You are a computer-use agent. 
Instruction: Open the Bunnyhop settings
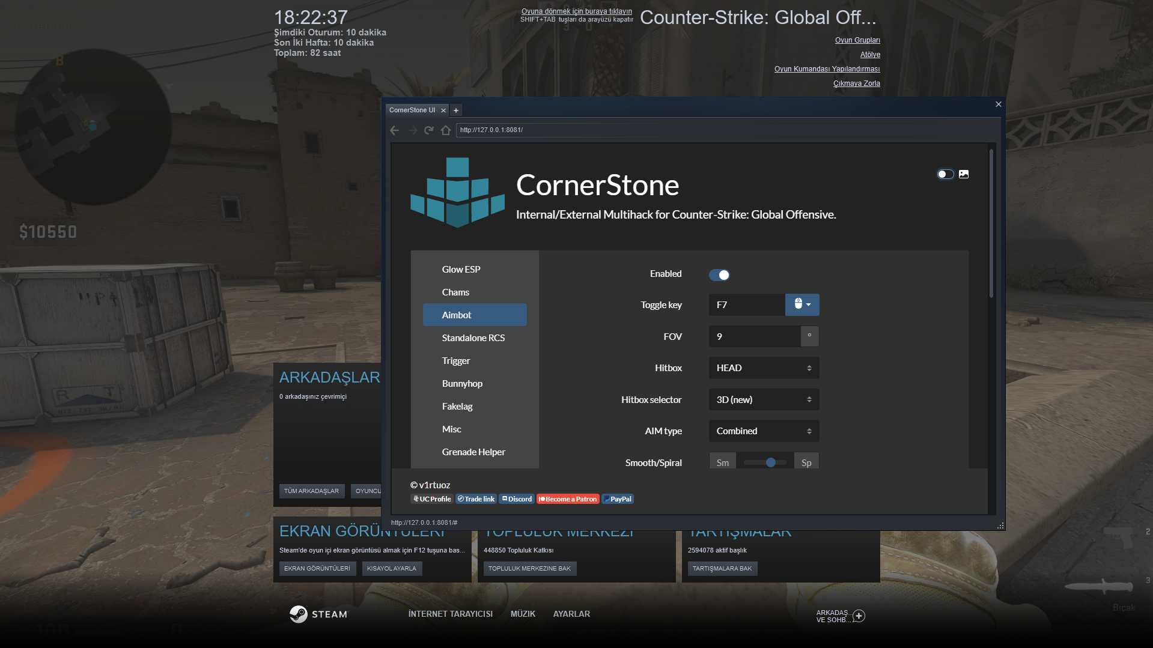click(x=475, y=384)
